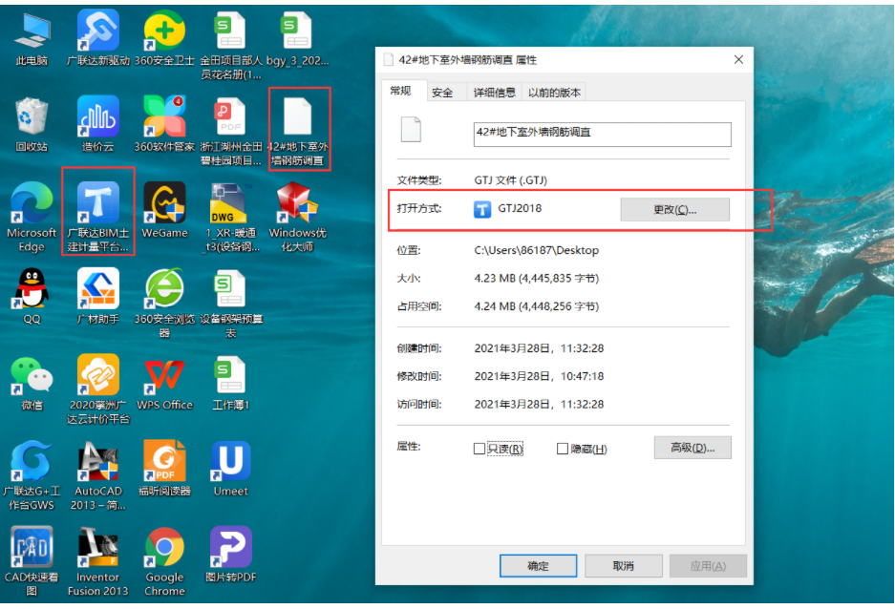Select the 微信 desktop shortcut

[x=32, y=383]
